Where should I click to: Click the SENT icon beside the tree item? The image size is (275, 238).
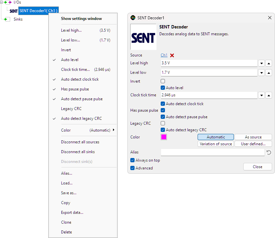coord(14,11)
